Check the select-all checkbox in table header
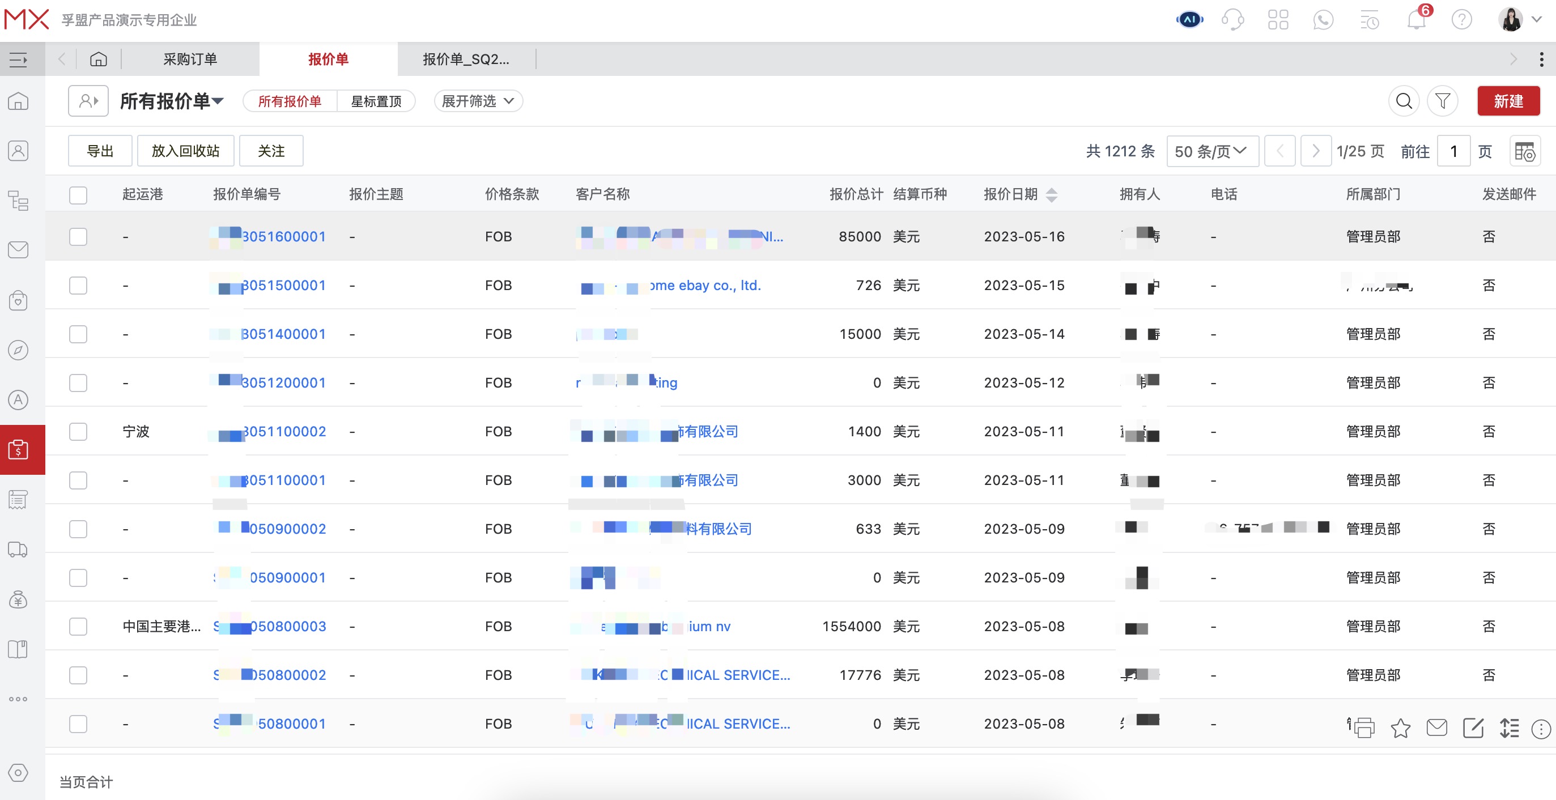This screenshot has width=1556, height=800. (78, 195)
